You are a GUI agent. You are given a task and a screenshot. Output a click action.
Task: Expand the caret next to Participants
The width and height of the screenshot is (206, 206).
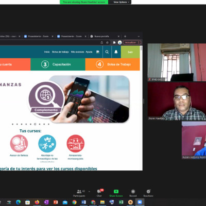(x=89, y=192)
